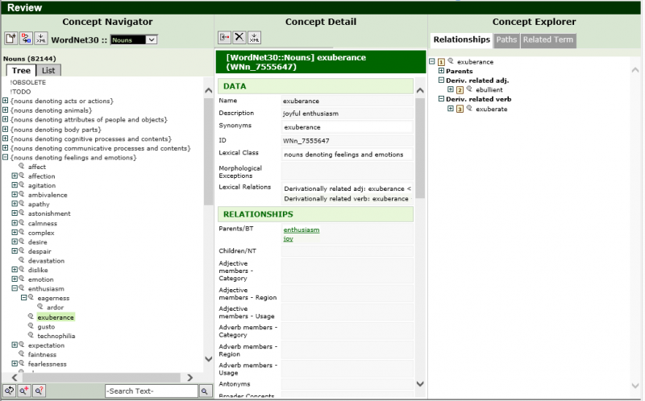This screenshot has width=645, height=401.
Task: Click magnifier icon beside exuberate
Action: coord(469,109)
